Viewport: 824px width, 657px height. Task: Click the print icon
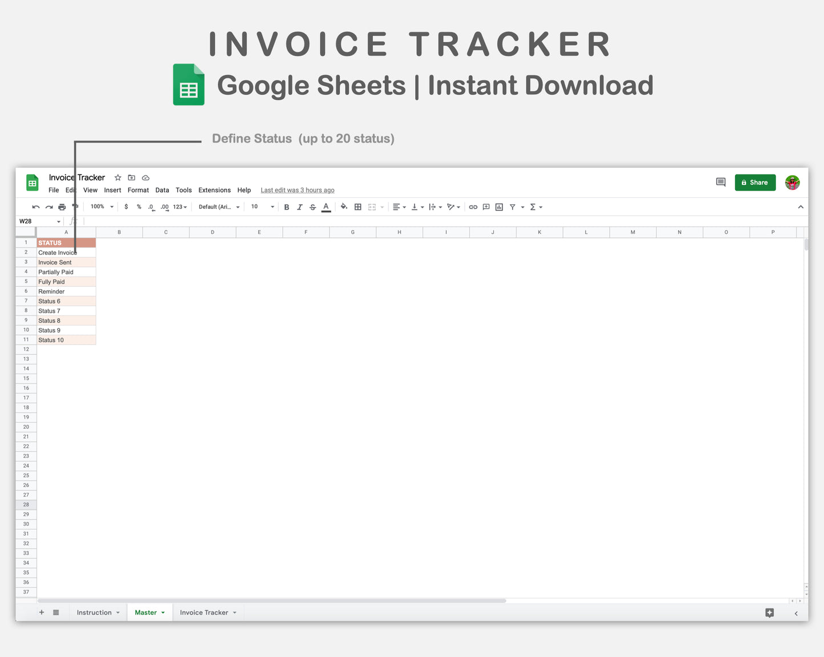[x=62, y=206]
